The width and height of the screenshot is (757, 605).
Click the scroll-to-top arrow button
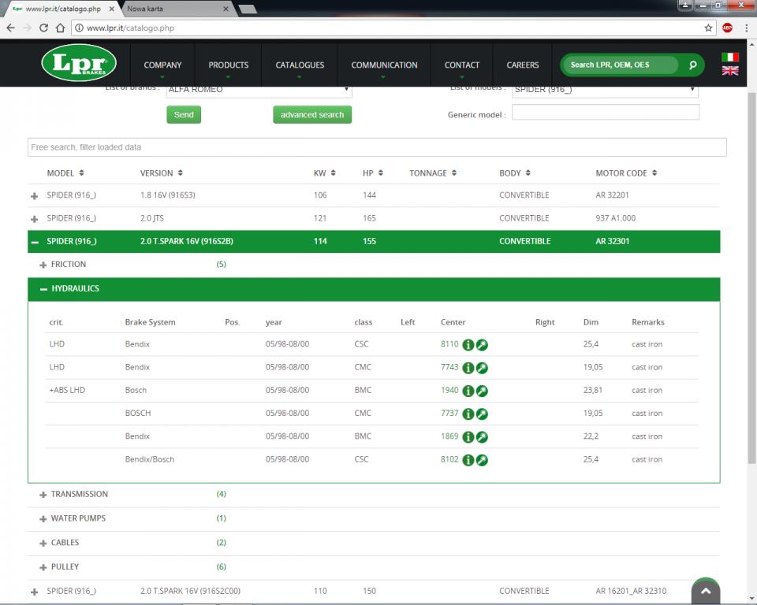pos(705,591)
